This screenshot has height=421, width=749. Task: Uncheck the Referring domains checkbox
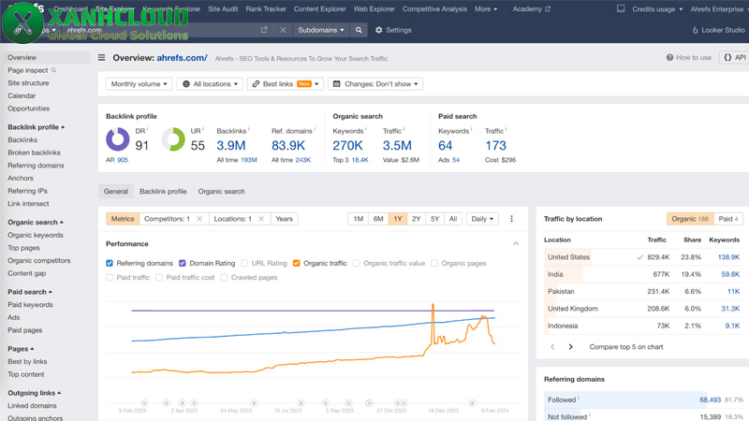110,264
